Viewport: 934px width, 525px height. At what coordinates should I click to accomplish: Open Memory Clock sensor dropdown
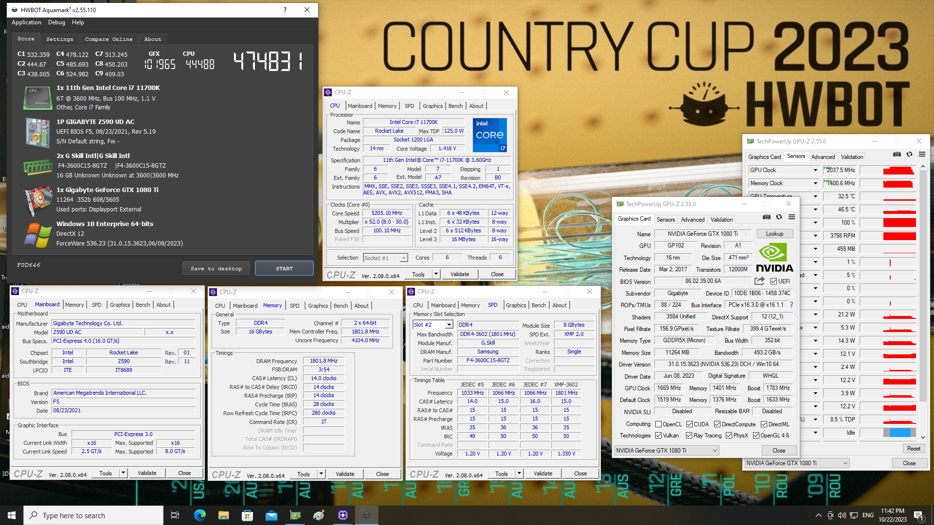pos(815,183)
